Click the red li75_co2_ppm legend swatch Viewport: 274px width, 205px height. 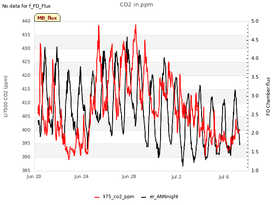point(97,197)
